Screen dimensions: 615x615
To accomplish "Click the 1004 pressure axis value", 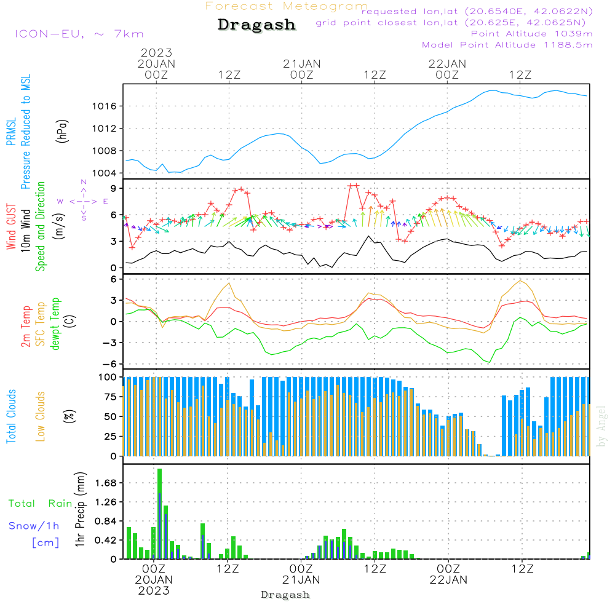I will [x=105, y=173].
